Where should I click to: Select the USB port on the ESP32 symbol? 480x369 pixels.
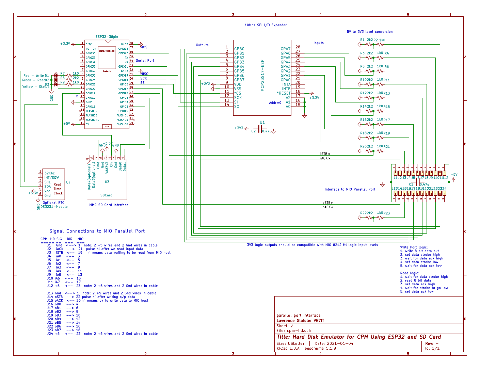click(x=107, y=127)
